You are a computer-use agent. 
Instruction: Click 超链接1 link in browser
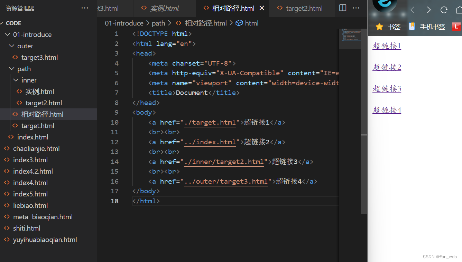(387, 46)
